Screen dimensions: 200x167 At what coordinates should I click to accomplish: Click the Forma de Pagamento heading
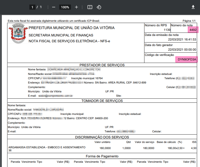[102, 156]
